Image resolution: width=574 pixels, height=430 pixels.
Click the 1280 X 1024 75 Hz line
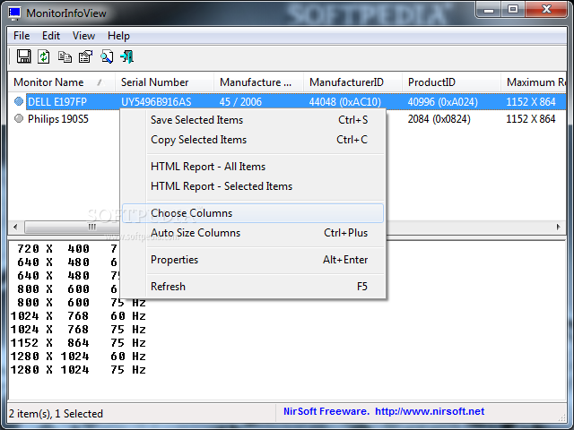click(x=78, y=370)
